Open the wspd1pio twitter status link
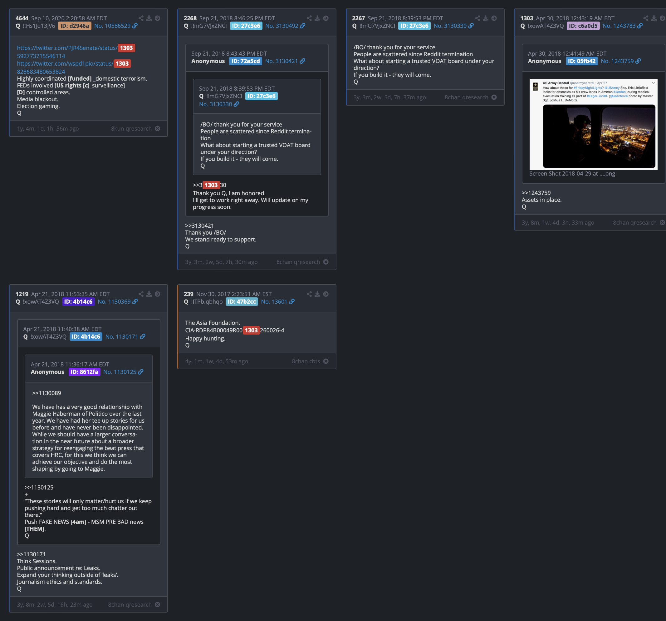 [x=65, y=63]
